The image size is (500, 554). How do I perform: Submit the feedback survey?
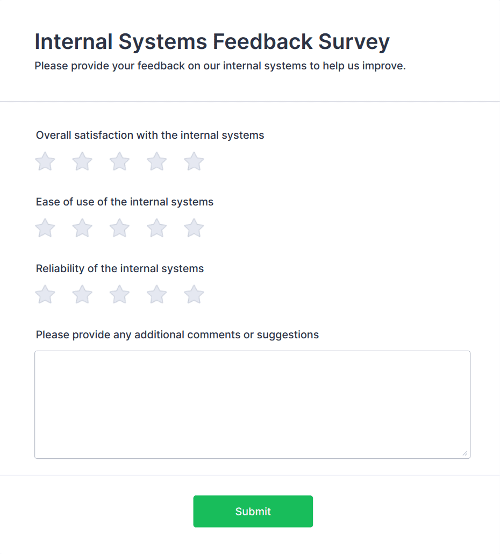coord(252,511)
